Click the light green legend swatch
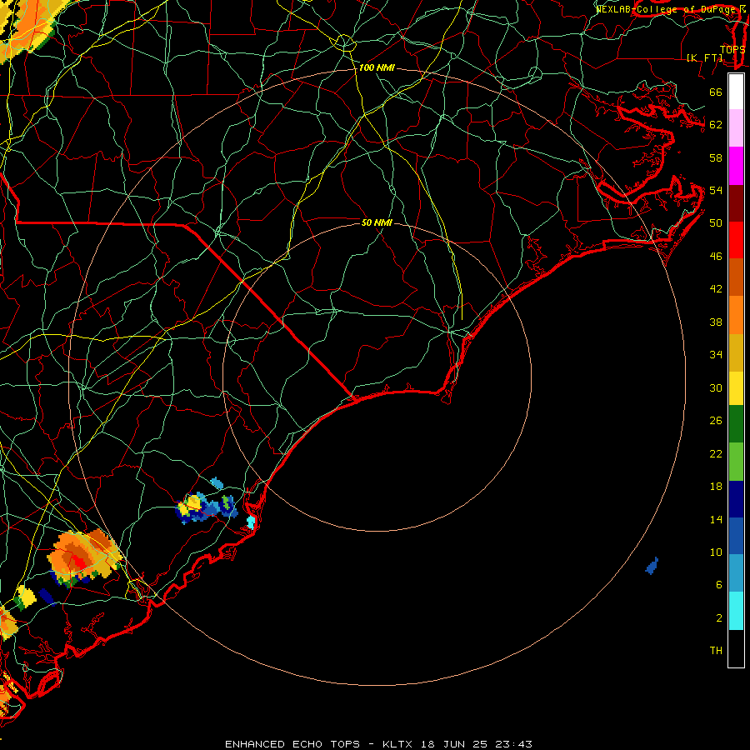 coord(736,462)
